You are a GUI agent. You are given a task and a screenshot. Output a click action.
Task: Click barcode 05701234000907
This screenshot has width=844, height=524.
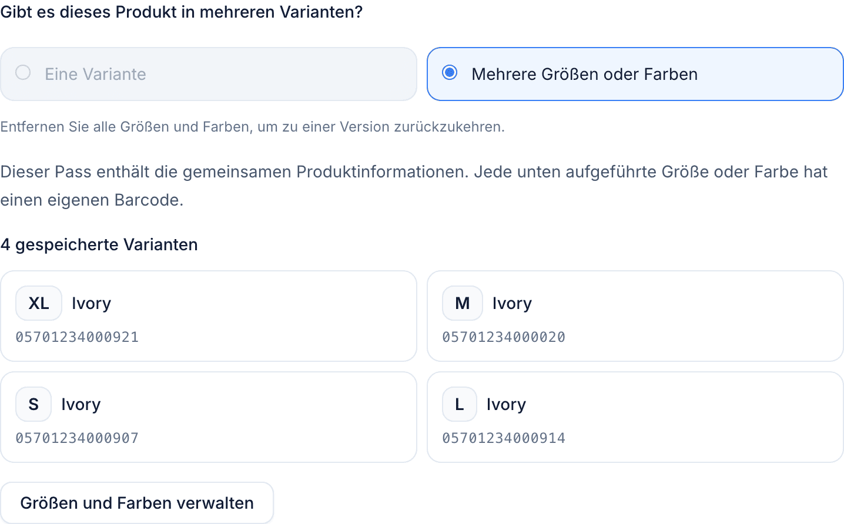pos(77,438)
